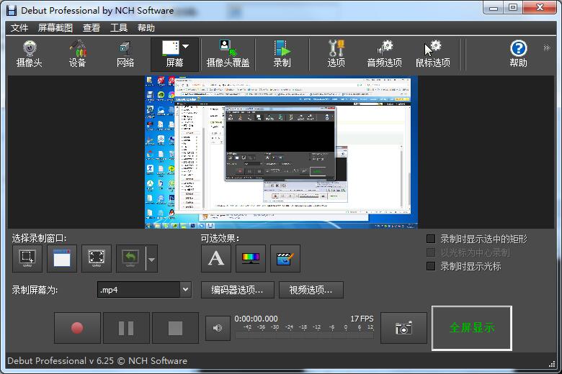The height and width of the screenshot is (374, 562).
Task: Enable 录制时显示选中的矩形 checkbox
Action: tap(432, 239)
